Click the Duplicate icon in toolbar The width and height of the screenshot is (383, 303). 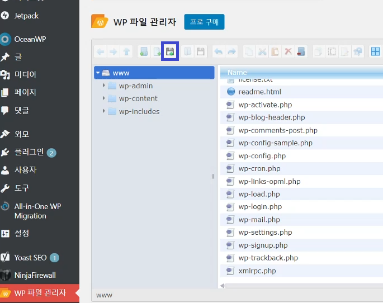tap(319, 51)
